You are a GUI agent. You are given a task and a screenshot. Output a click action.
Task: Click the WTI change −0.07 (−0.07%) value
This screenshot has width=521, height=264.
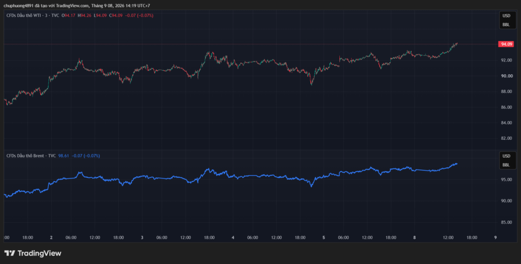coord(139,15)
